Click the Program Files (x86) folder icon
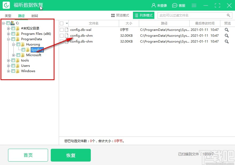This screenshot has height=165, width=235. click(17, 34)
